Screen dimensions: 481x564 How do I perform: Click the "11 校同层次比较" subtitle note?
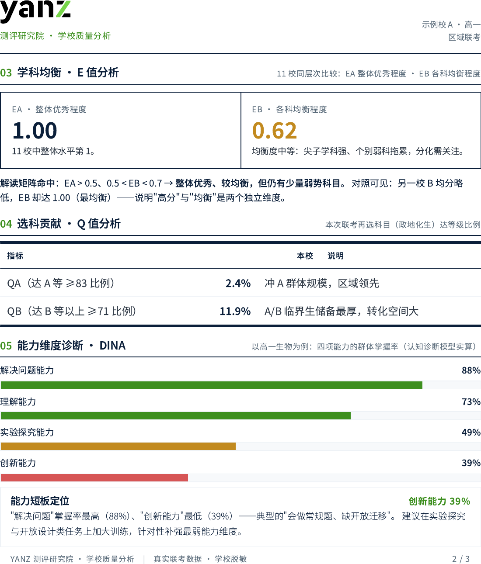(x=379, y=73)
